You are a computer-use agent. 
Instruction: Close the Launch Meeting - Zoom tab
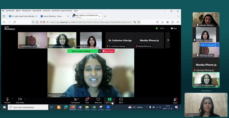coord(68,16)
